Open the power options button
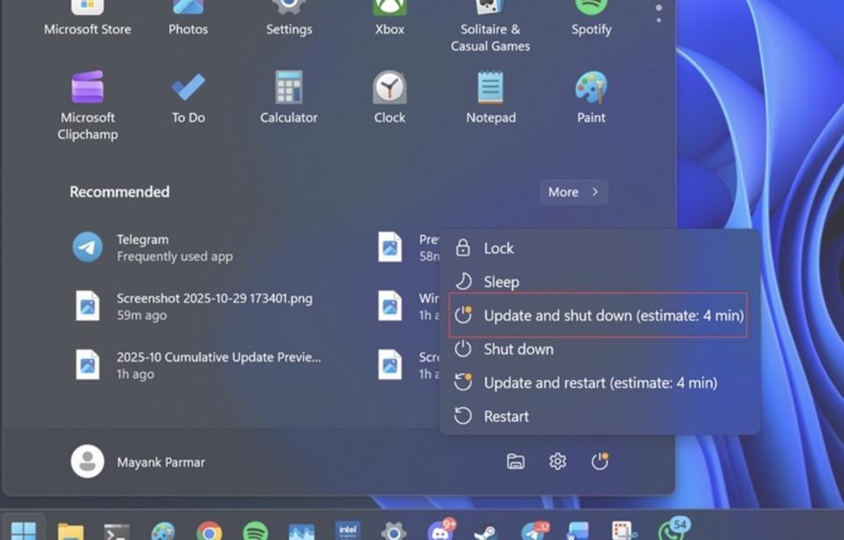Image resolution: width=844 pixels, height=540 pixels. (x=600, y=461)
